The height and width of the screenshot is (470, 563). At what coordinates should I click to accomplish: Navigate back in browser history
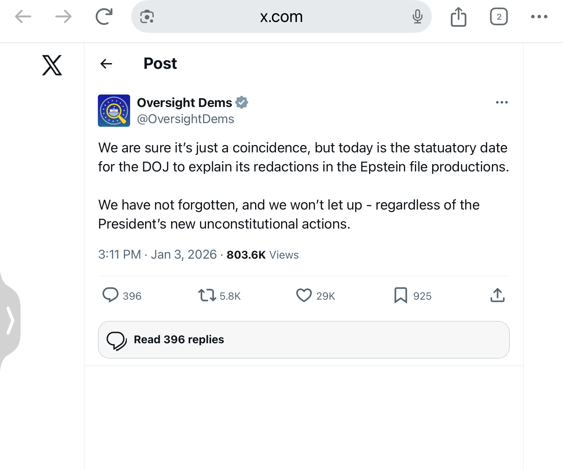(x=23, y=17)
